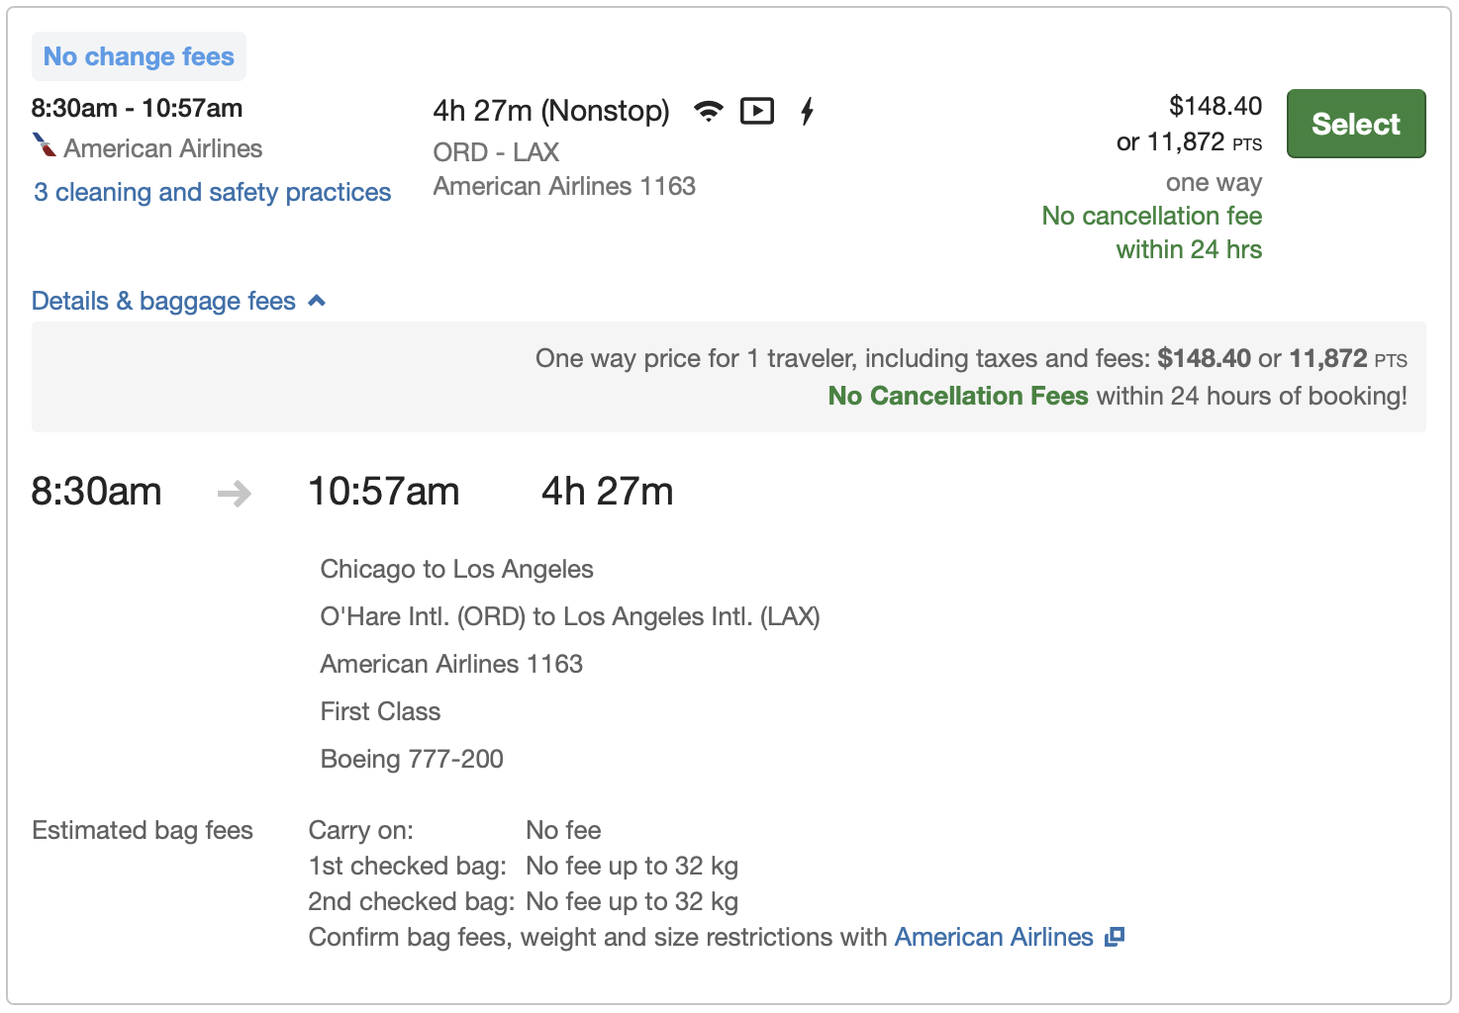Click the Wi-Fi amenity icon
Screen dimensions: 1459x1013
(709, 110)
